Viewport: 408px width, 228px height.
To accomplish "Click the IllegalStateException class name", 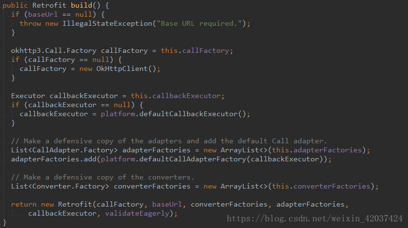I will pyautogui.click(x=107, y=23).
